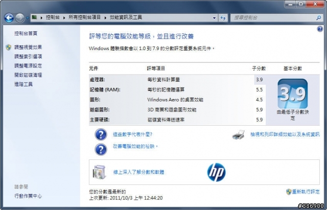327x210 pixels.
Task: Click graphics subscore 4.5 value
Action: (x=260, y=100)
